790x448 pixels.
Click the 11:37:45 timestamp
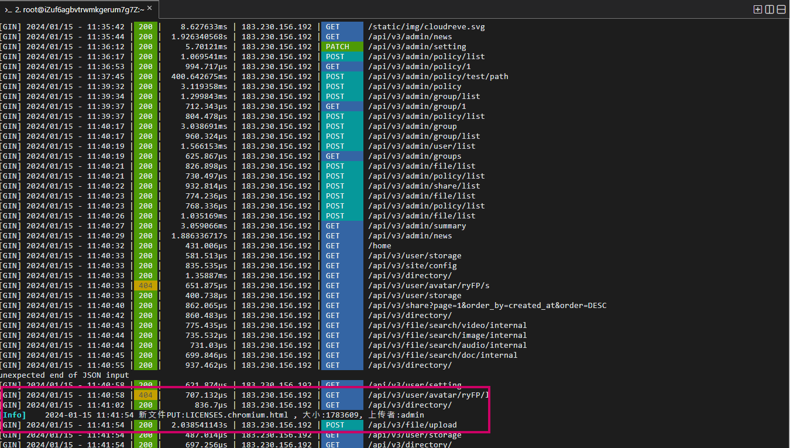(106, 77)
